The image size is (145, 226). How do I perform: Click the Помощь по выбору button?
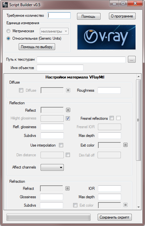click(x=37, y=47)
